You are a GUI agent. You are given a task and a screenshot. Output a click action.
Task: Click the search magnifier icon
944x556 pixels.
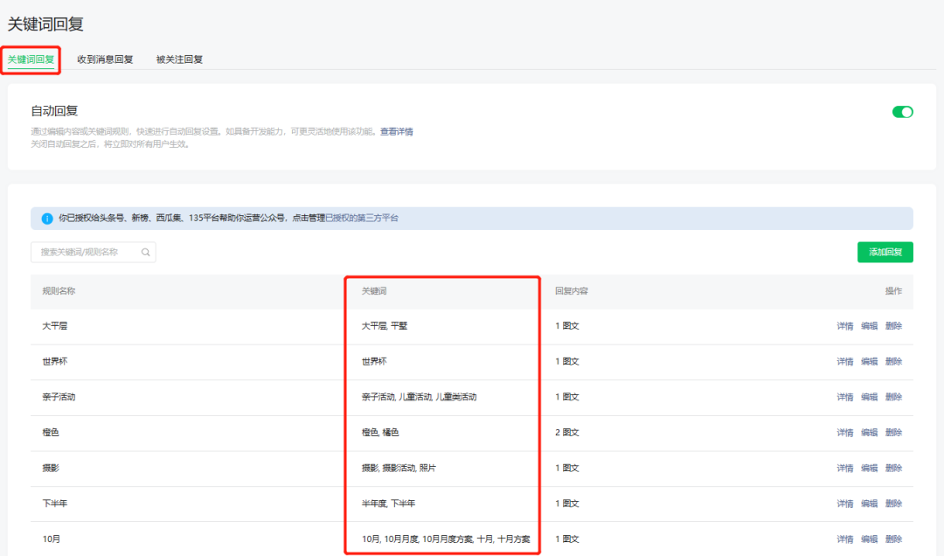click(146, 253)
